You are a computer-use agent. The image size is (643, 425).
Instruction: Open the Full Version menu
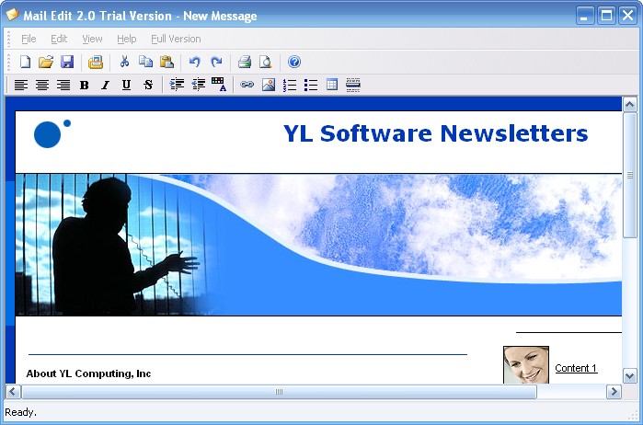tap(176, 39)
